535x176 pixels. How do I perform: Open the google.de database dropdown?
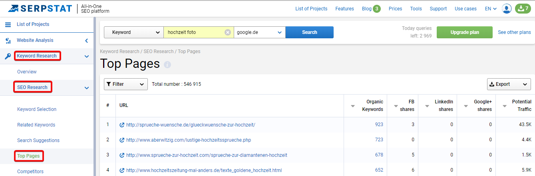260,32
